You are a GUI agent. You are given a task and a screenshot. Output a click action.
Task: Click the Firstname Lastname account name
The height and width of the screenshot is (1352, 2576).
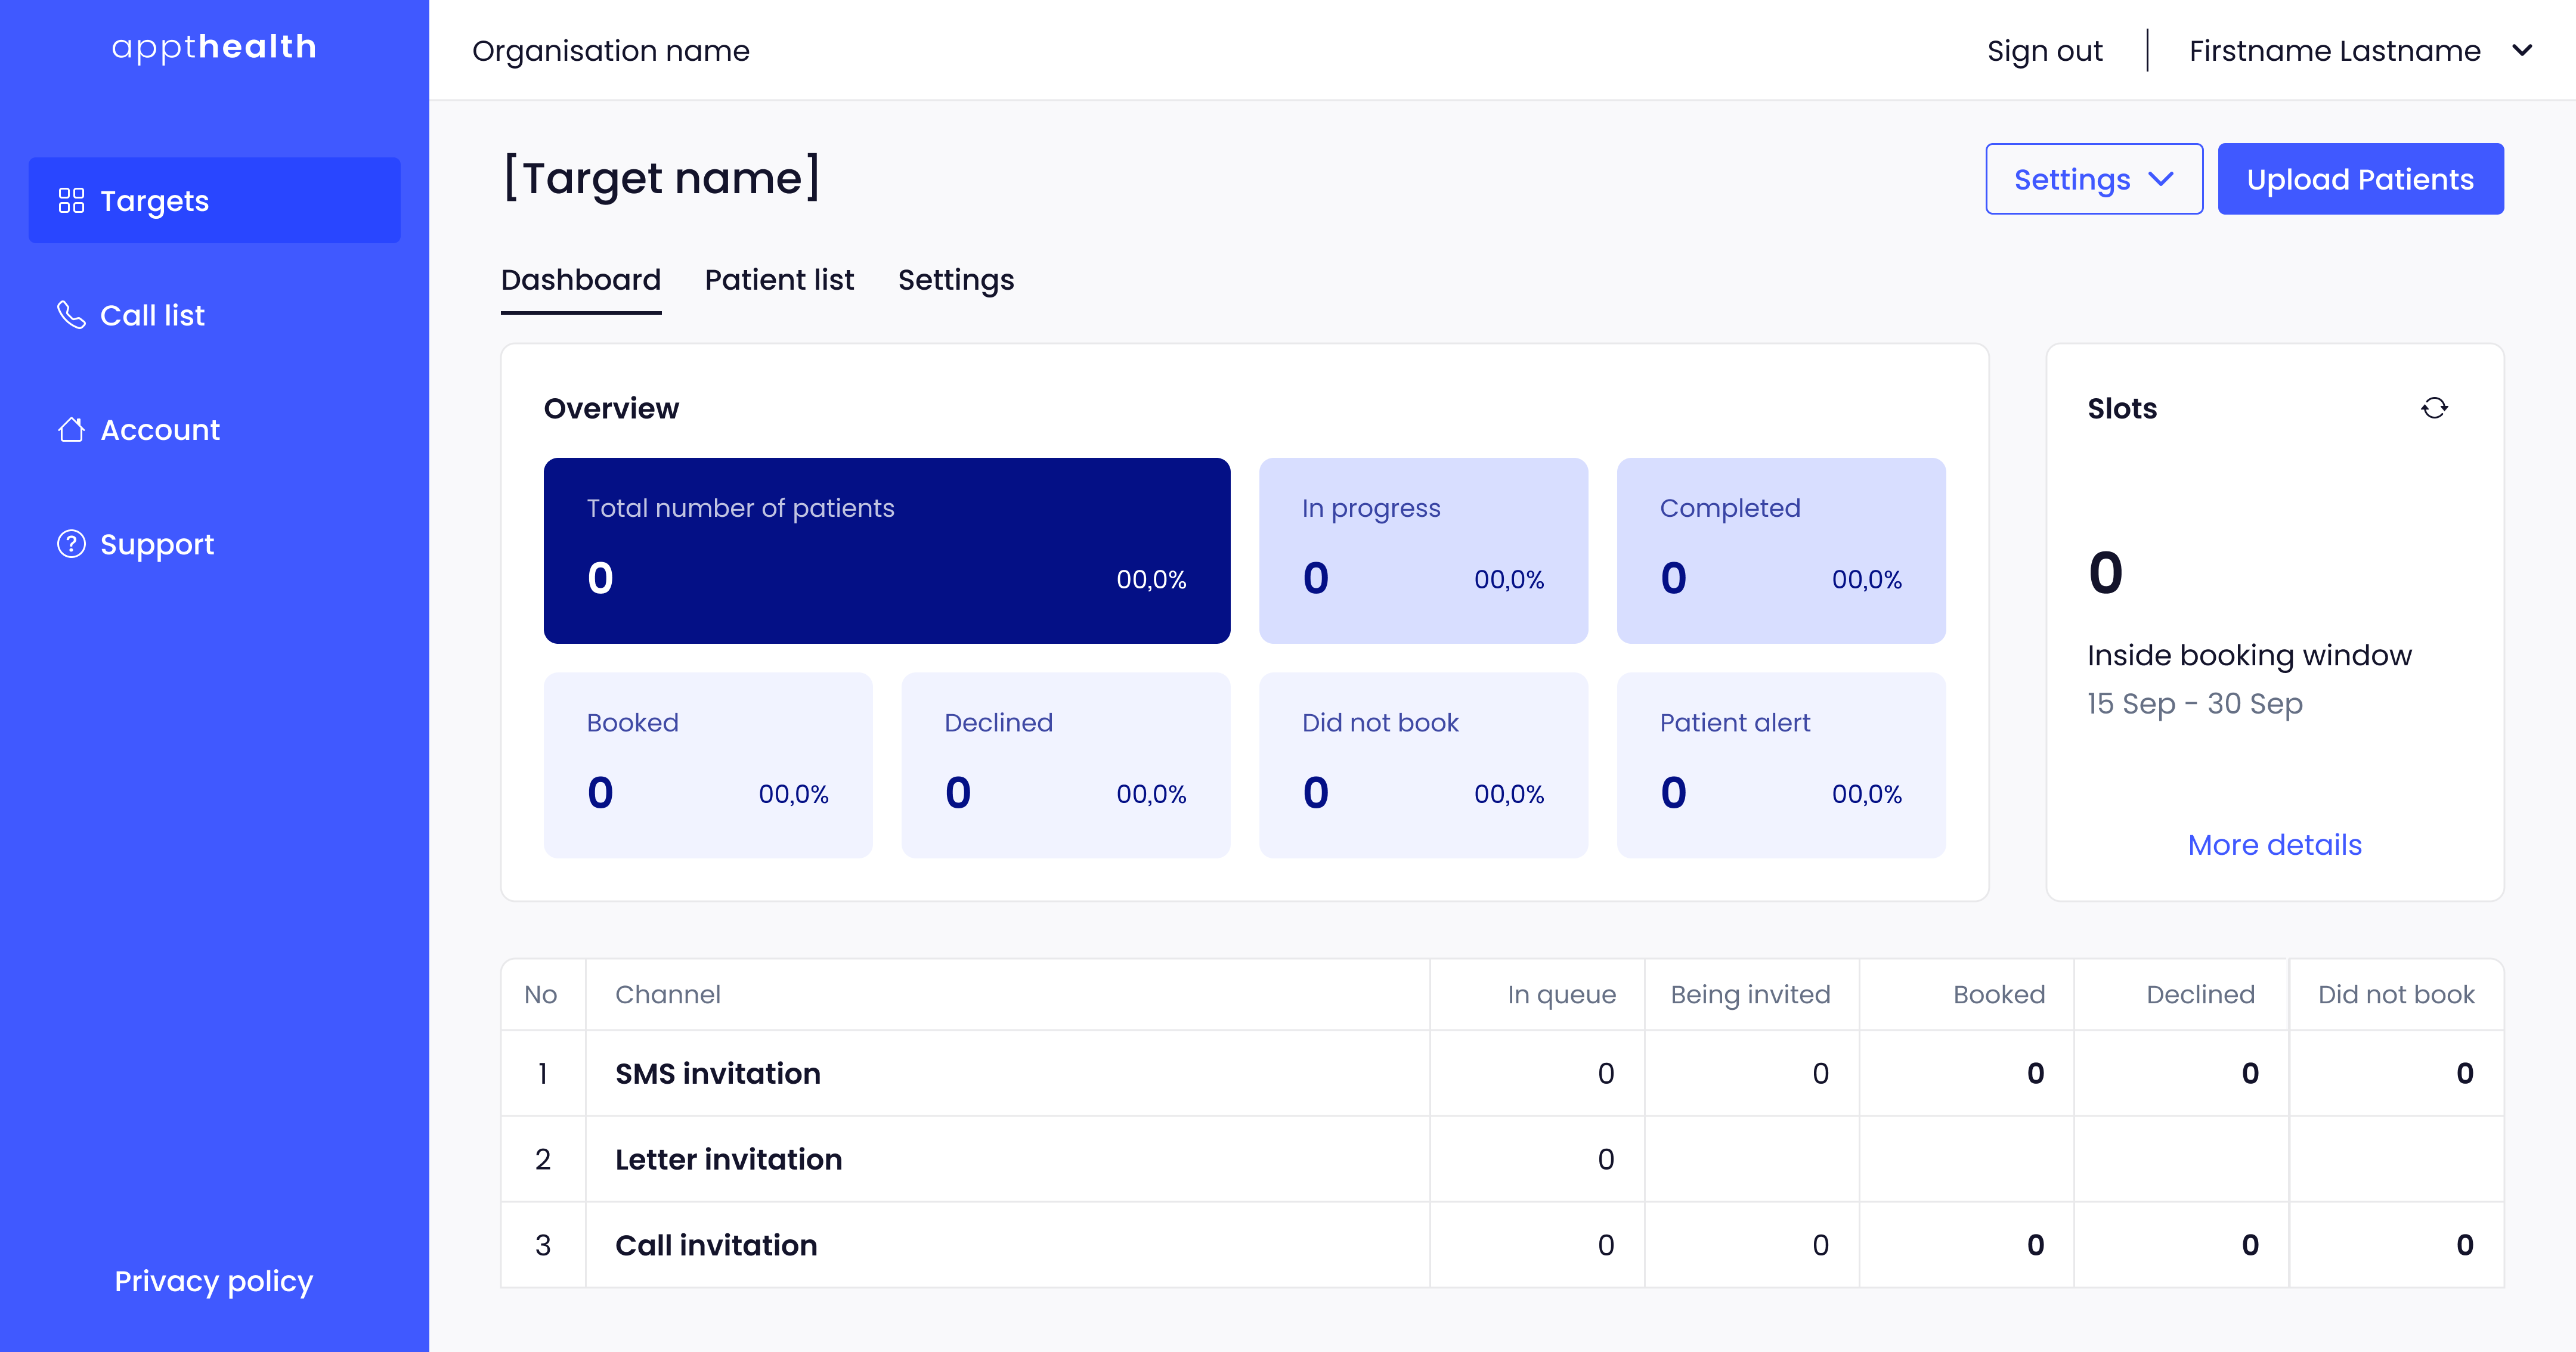click(x=2334, y=50)
